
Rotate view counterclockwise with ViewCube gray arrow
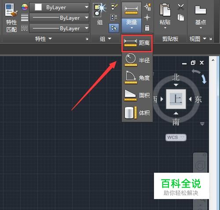[196, 71]
